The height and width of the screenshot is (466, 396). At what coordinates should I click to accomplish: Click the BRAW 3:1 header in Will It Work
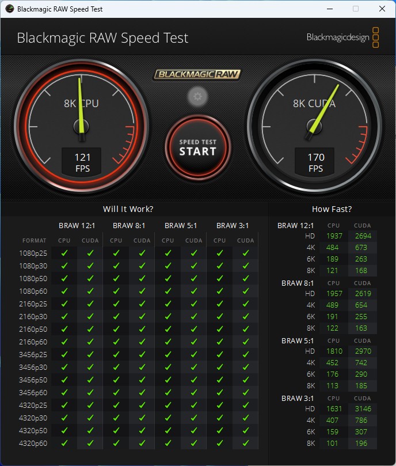pos(233,226)
